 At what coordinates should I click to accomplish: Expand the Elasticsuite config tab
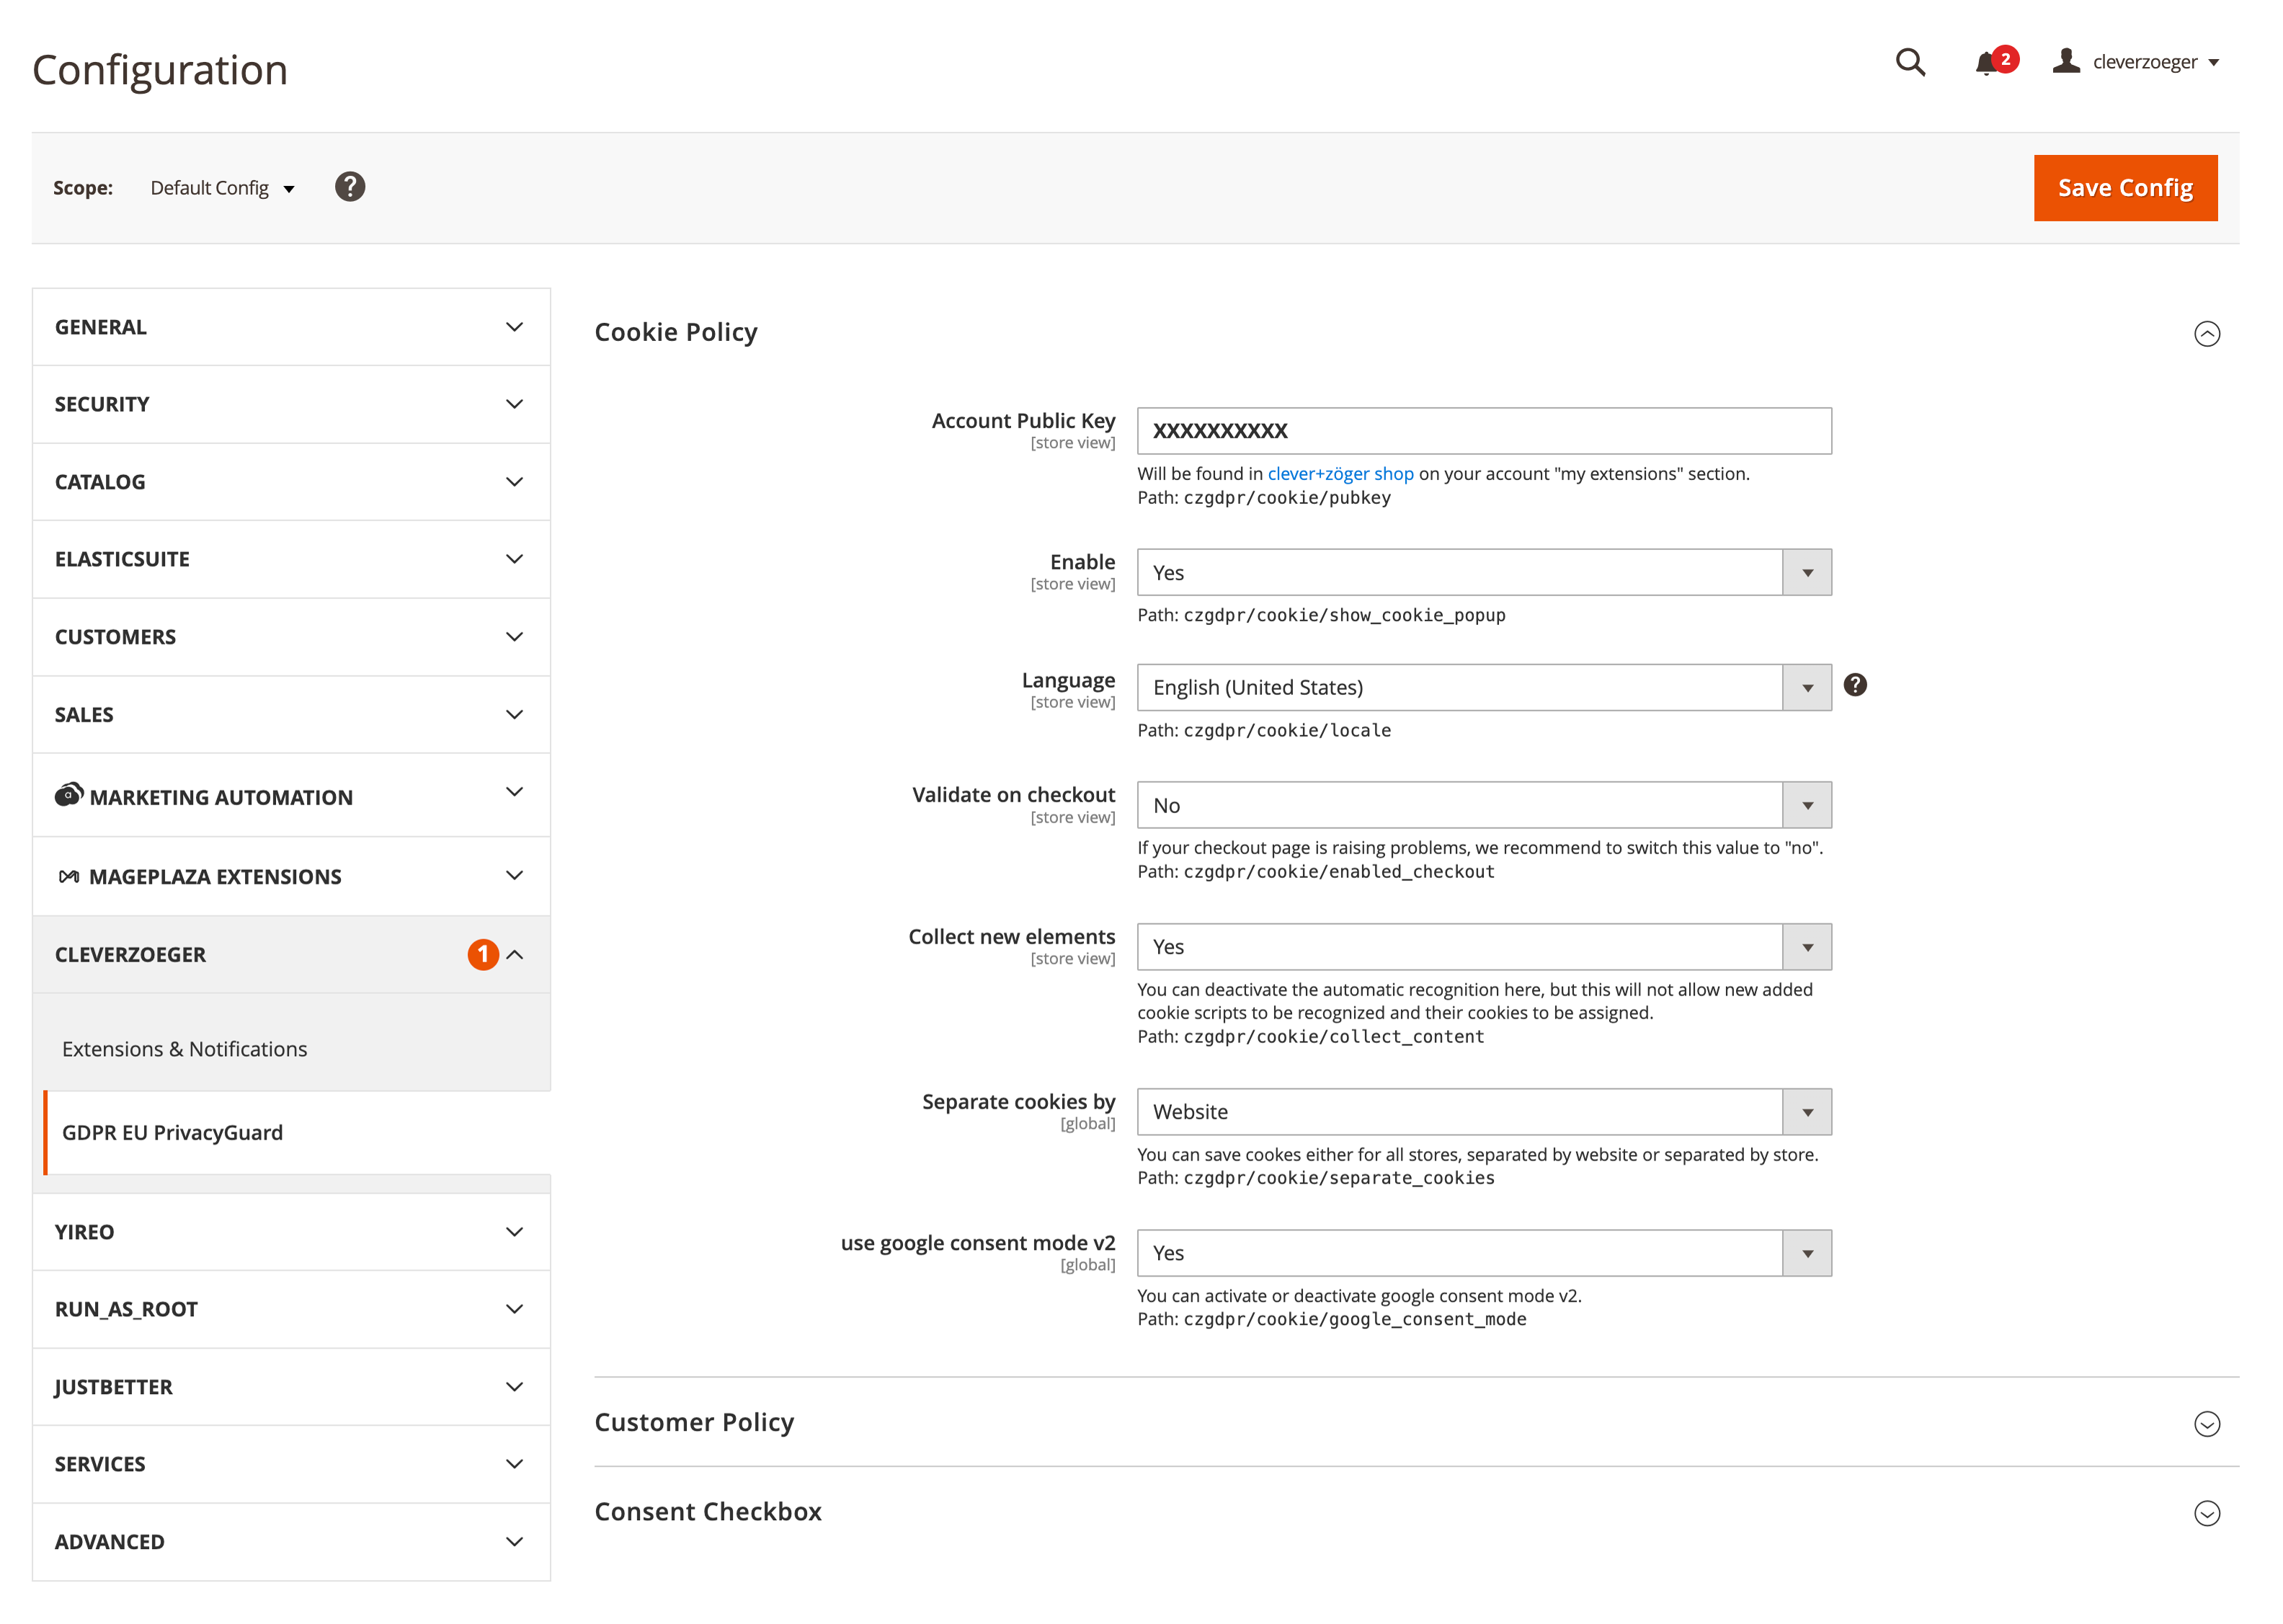(x=291, y=559)
